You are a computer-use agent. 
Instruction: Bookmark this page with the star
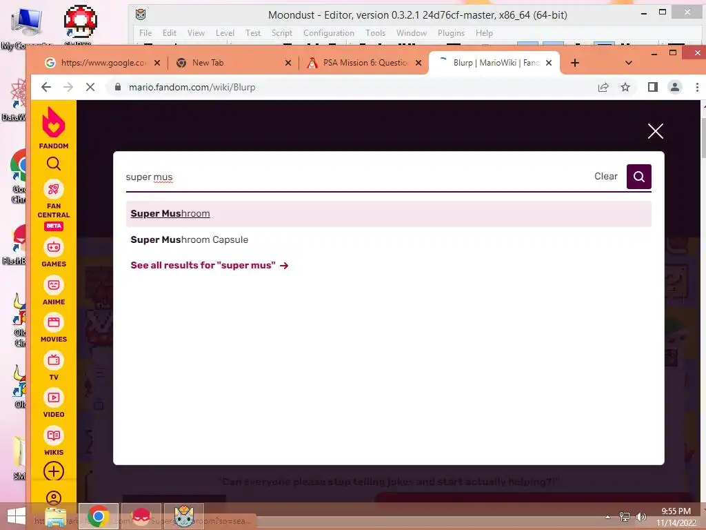point(625,87)
